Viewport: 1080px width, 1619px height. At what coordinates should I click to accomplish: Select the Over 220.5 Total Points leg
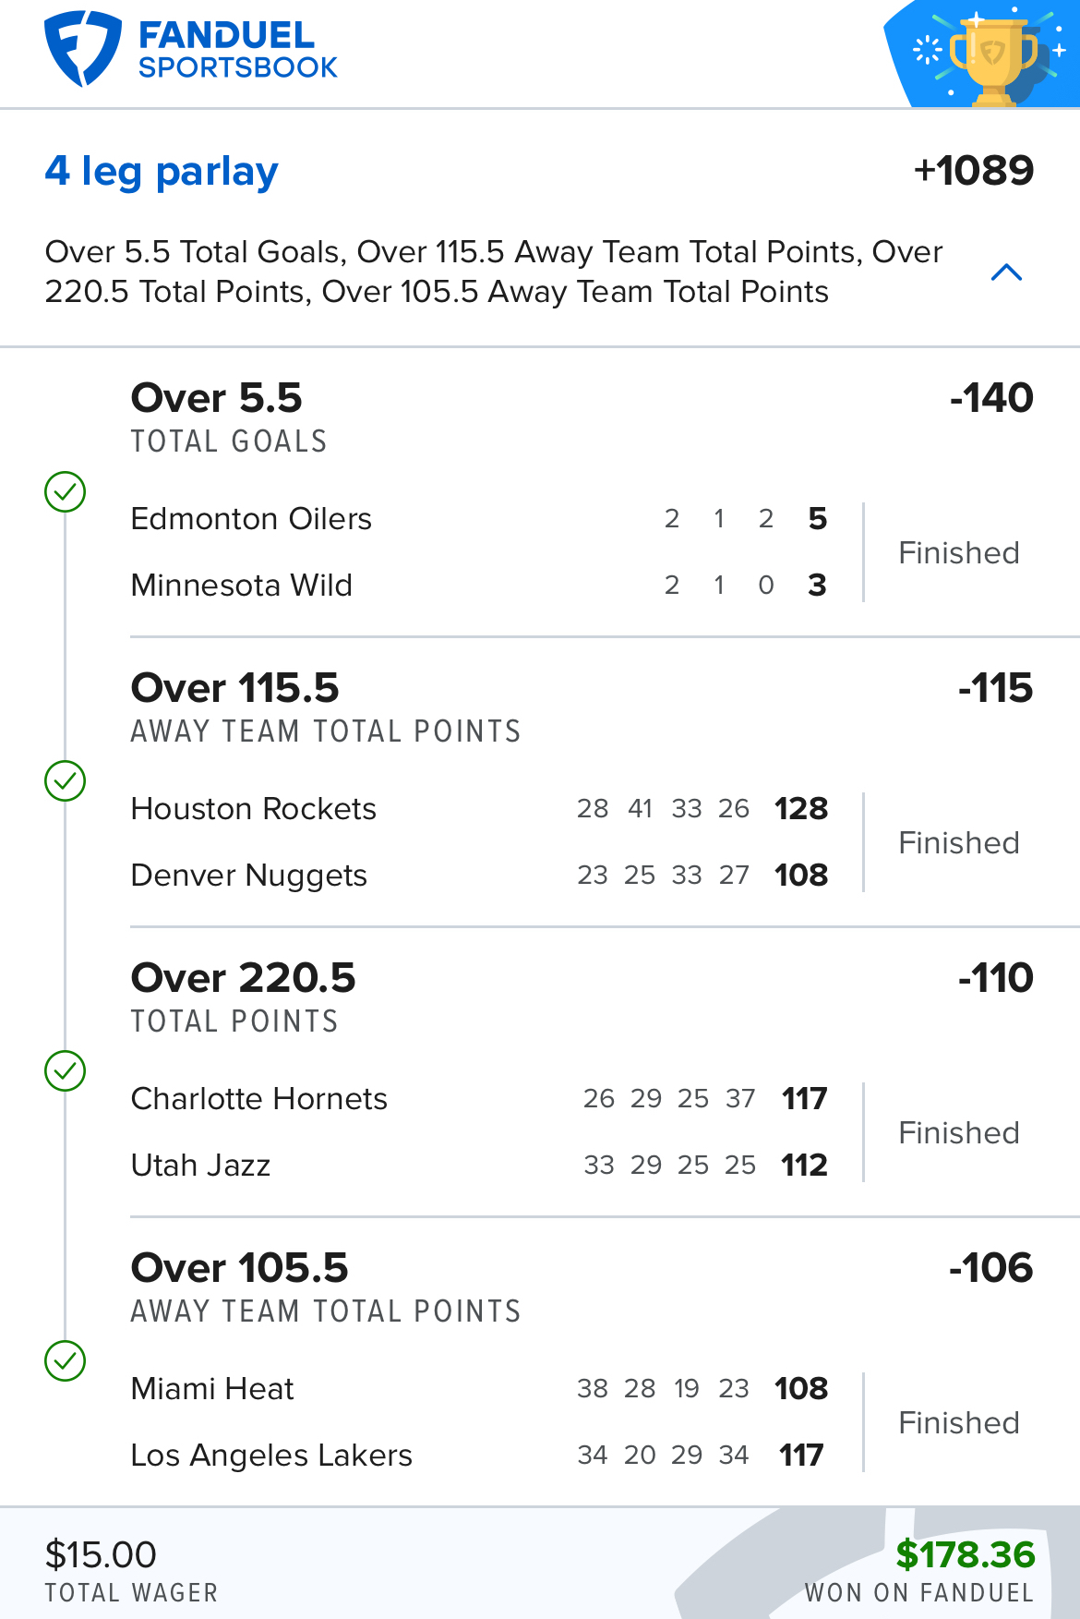pos(243,979)
